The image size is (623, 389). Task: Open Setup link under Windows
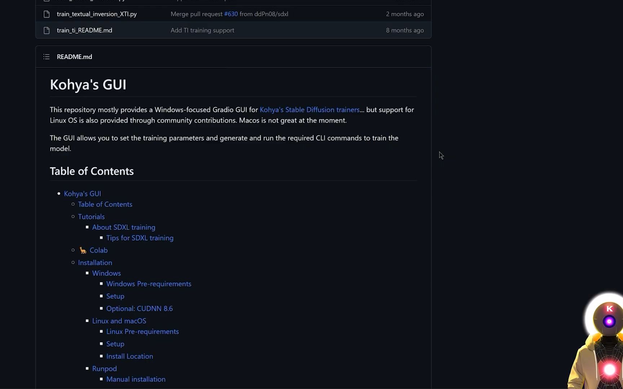point(115,296)
